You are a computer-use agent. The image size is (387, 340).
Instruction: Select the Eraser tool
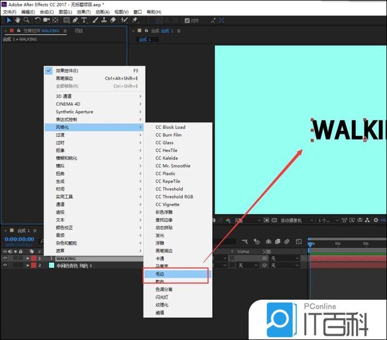point(113,20)
